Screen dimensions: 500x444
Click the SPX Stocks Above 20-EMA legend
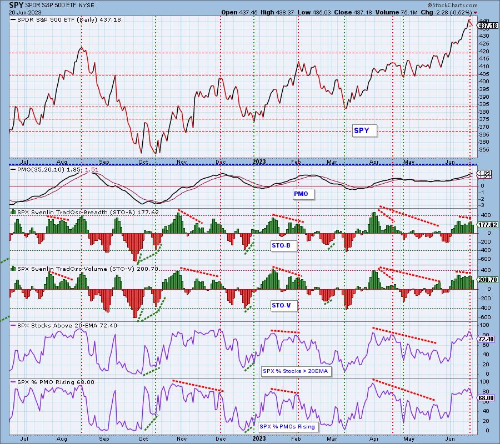pyautogui.click(x=64, y=326)
